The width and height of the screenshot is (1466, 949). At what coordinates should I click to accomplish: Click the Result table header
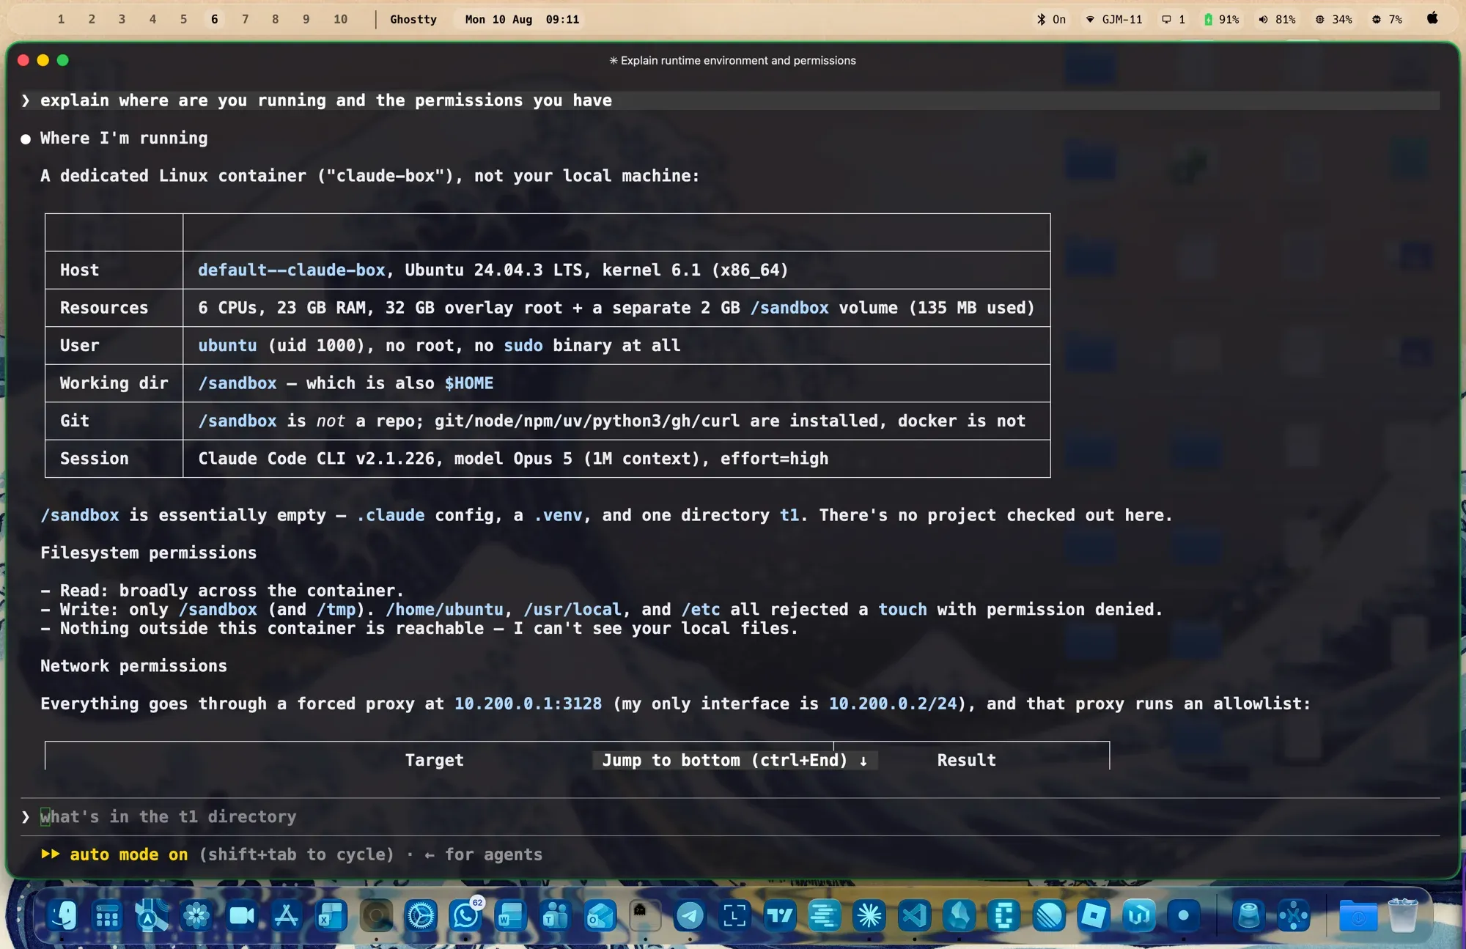967,760
